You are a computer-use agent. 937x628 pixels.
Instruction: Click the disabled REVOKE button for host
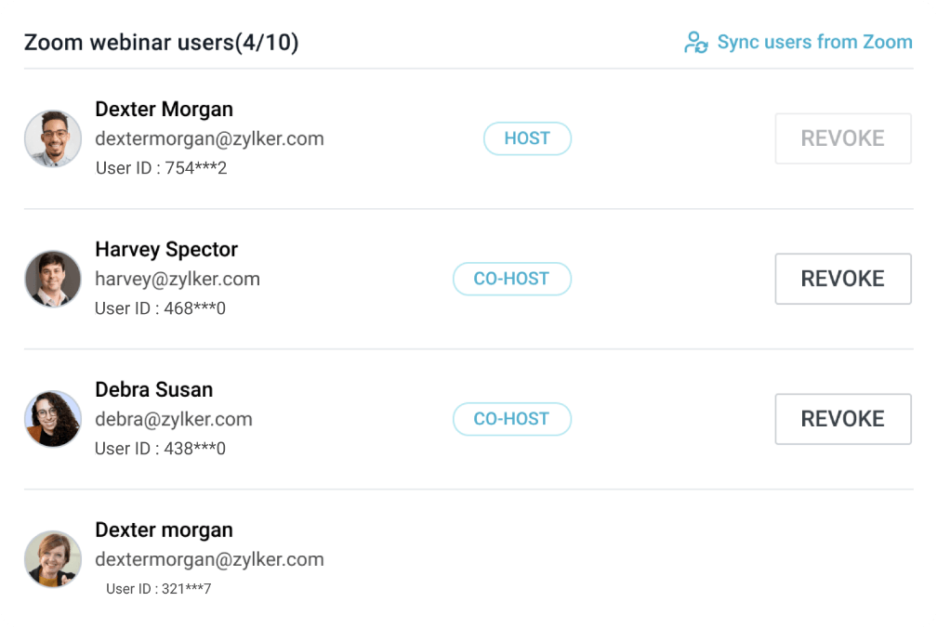[842, 138]
